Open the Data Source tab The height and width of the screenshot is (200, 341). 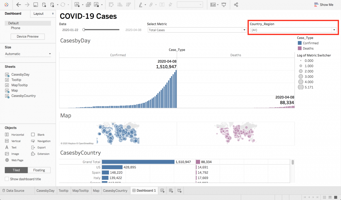click(13, 191)
